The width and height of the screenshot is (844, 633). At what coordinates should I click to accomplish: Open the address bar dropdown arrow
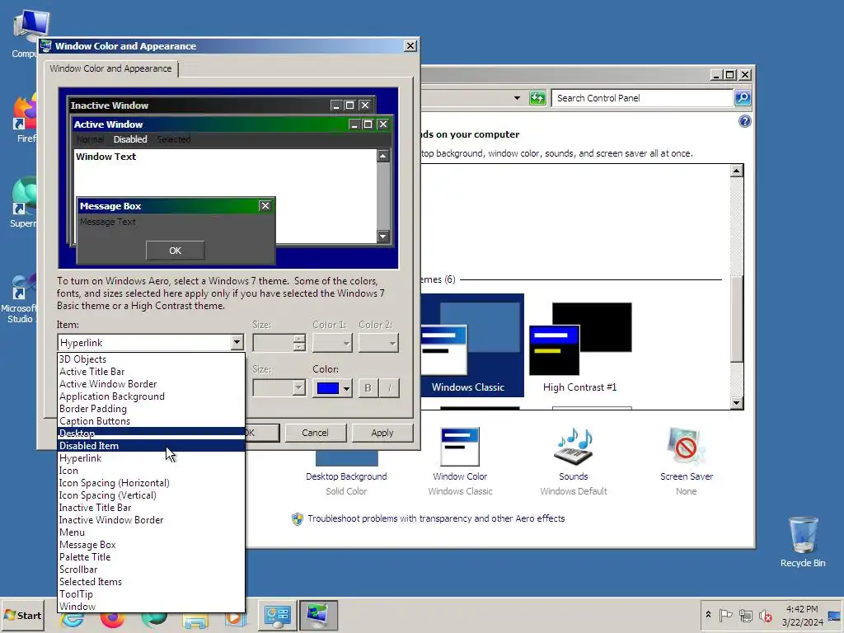pos(517,98)
